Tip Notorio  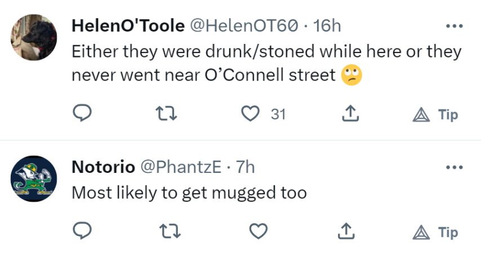(435, 232)
